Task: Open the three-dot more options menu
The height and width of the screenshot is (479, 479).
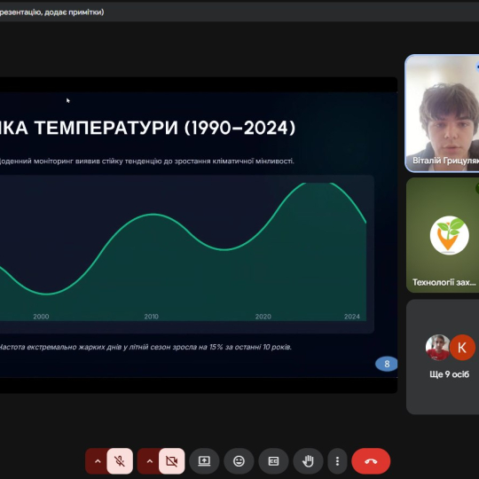Action: click(x=337, y=461)
